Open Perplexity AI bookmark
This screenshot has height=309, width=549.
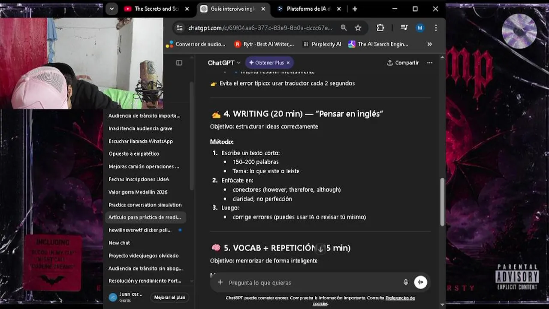coord(322,44)
